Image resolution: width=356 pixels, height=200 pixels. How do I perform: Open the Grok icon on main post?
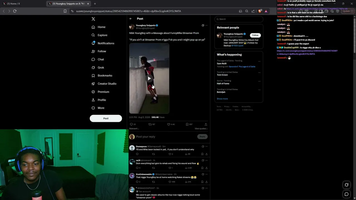point(203,25)
